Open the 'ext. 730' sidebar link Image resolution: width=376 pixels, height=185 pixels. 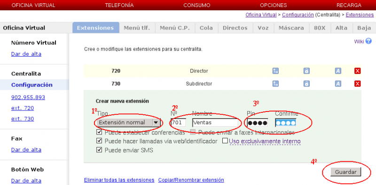(23, 119)
